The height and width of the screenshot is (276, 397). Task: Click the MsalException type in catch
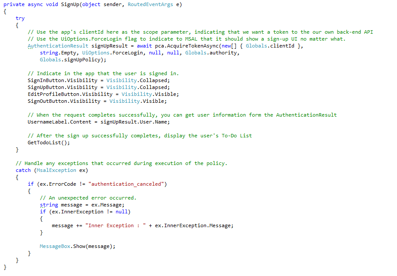(x=56, y=171)
